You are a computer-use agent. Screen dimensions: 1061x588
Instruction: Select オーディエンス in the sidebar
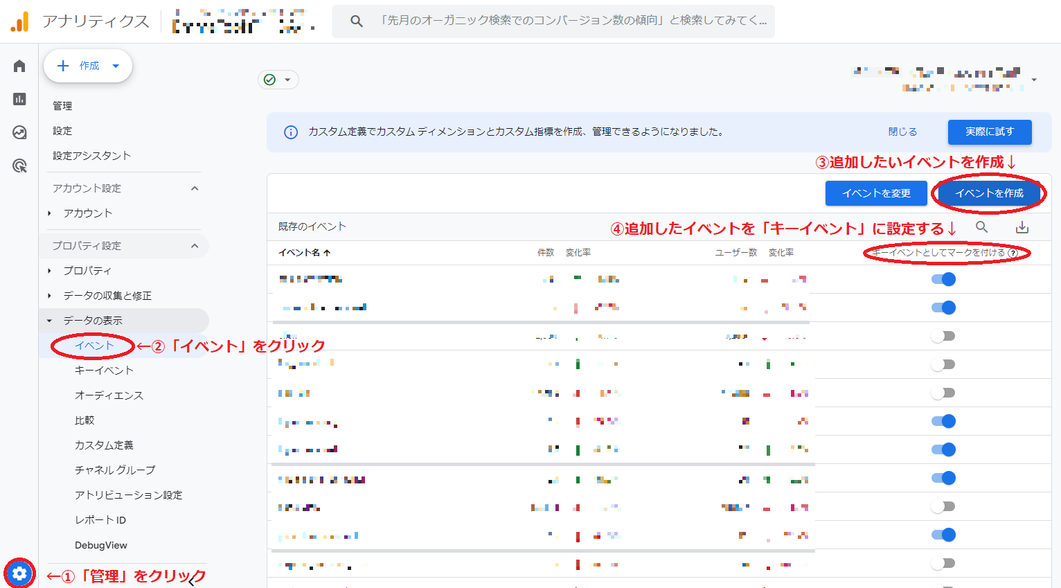(x=109, y=395)
